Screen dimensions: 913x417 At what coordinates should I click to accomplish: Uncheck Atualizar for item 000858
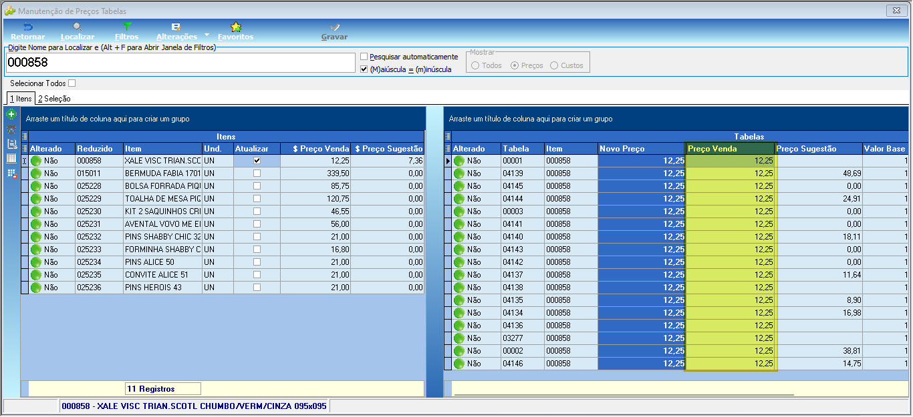257,161
